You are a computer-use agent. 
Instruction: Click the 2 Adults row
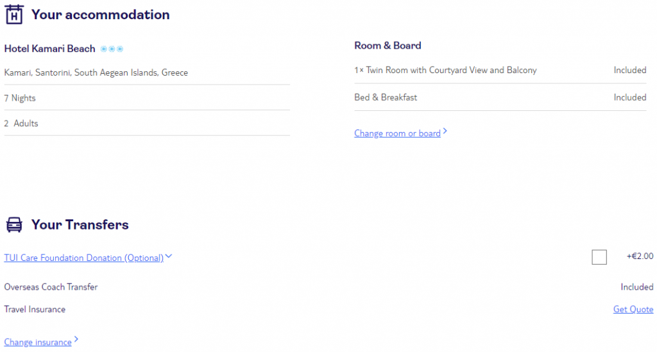(147, 124)
